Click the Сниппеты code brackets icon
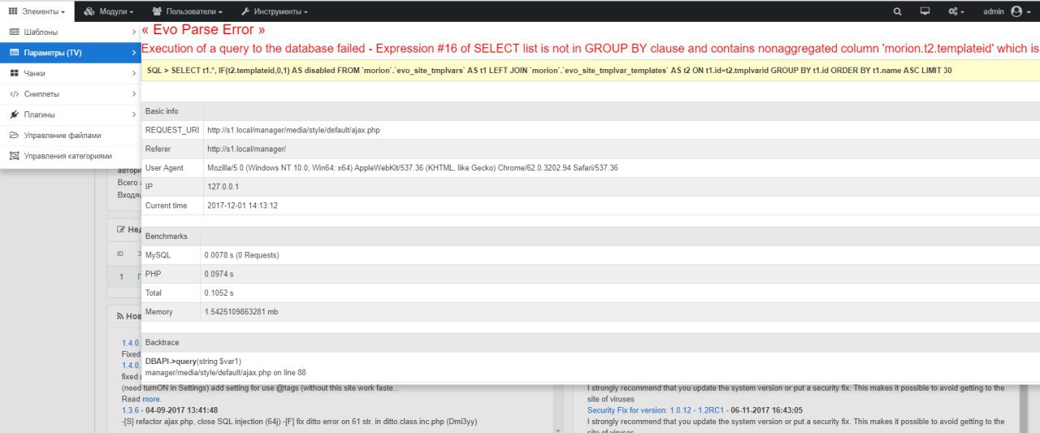The height and width of the screenshot is (433, 1040). coord(14,93)
